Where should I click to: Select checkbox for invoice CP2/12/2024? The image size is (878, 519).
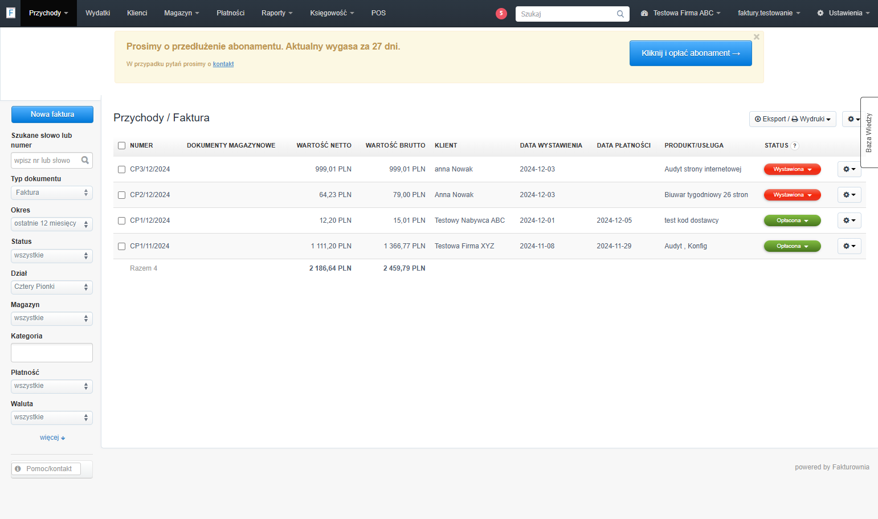(x=121, y=195)
